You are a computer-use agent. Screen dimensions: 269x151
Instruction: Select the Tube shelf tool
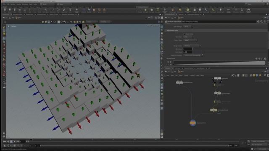tap(15, 10)
